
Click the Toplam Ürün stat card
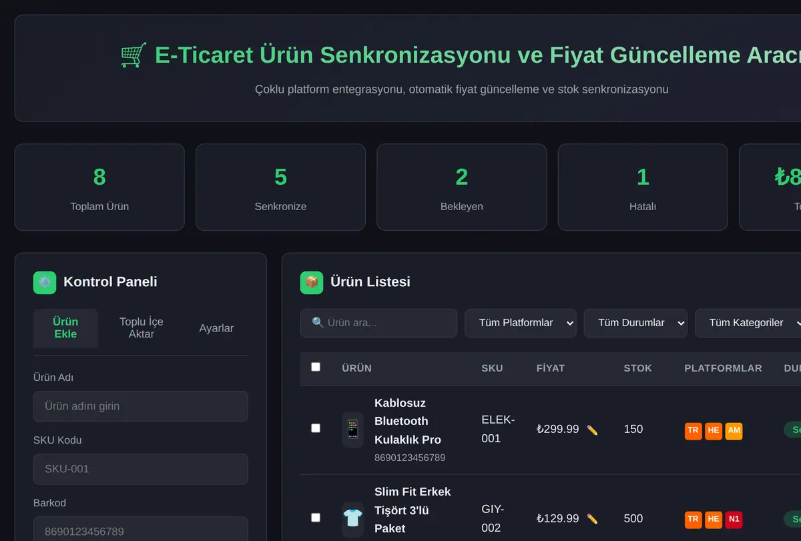coord(99,187)
